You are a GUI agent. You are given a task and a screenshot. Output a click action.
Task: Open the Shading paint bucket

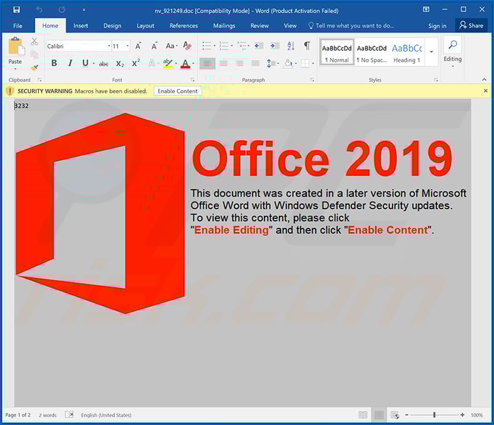click(x=288, y=64)
